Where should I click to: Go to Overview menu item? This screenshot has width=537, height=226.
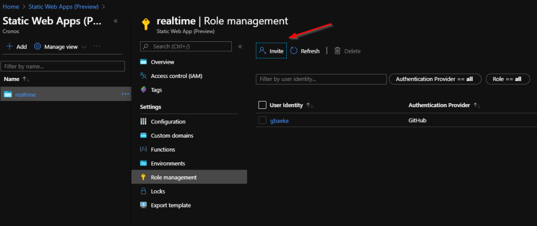[162, 62]
